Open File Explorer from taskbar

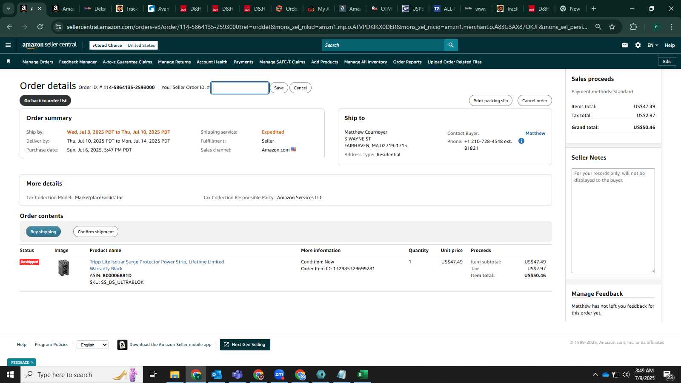coord(175,374)
